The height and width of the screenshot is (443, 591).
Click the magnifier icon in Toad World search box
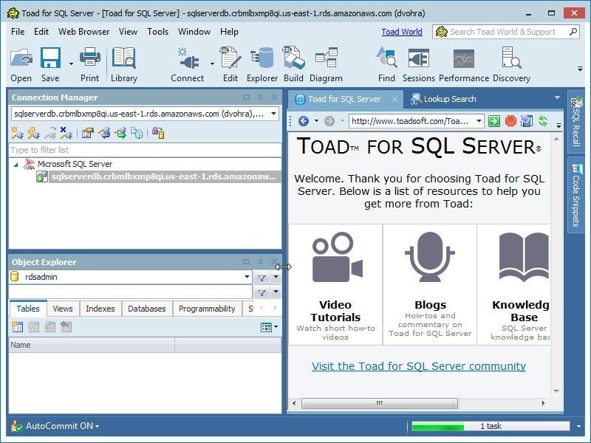pos(573,32)
